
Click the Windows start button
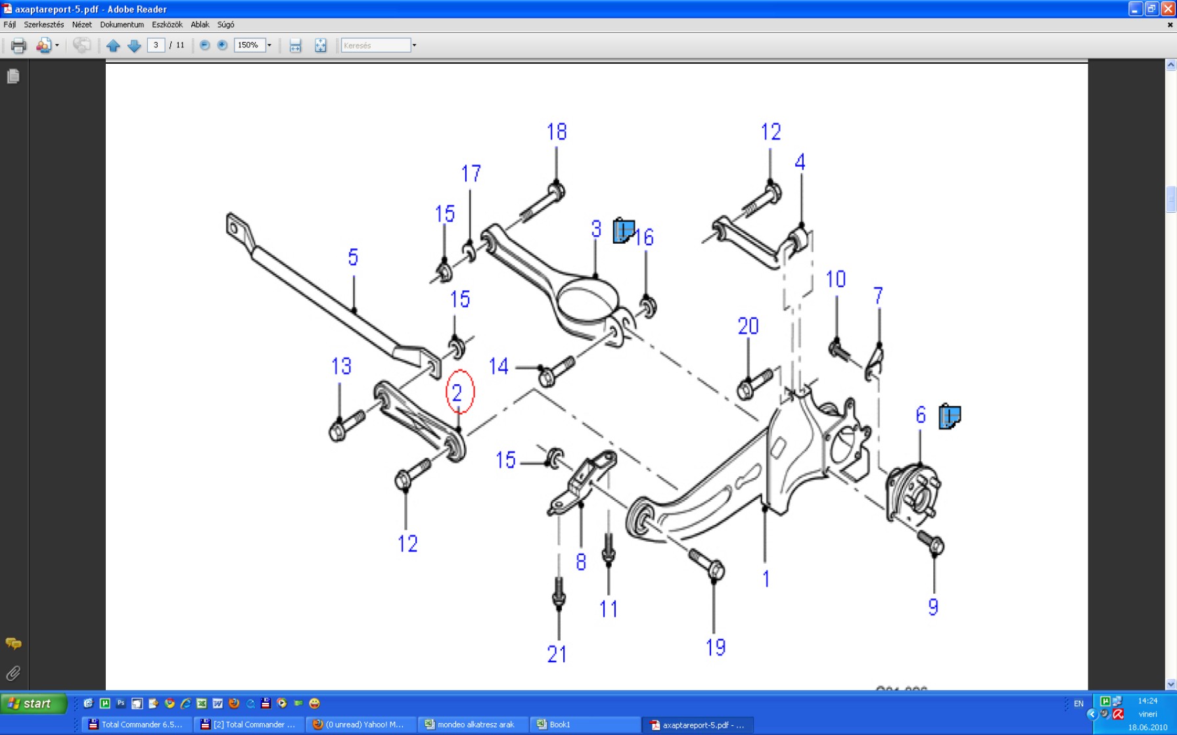pyautogui.click(x=34, y=703)
